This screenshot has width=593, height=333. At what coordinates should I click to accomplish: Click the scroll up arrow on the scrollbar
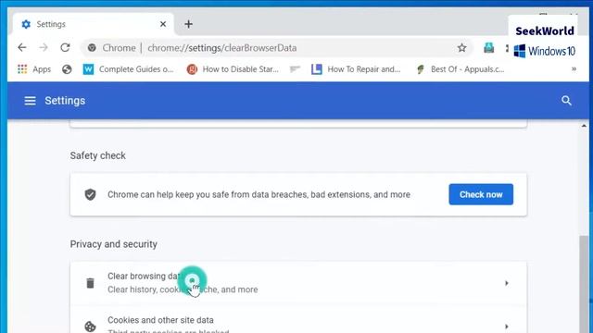tap(584, 126)
